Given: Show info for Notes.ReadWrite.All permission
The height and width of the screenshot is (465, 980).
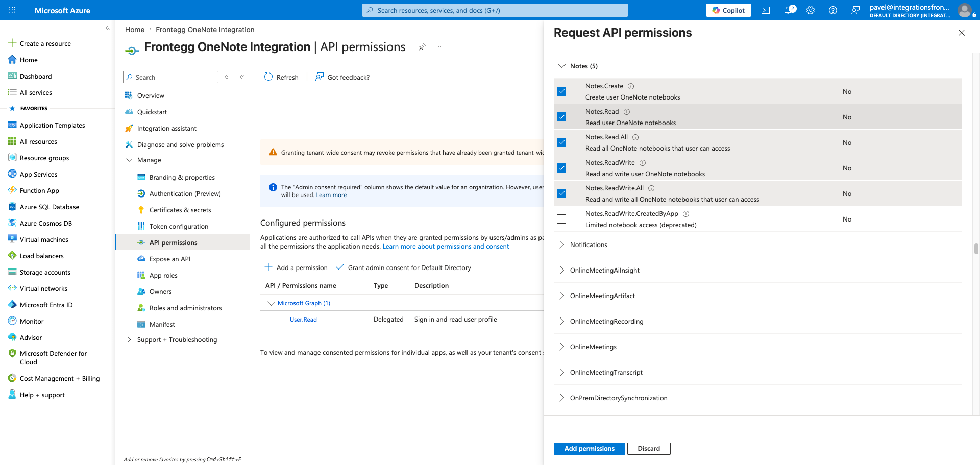Looking at the screenshot, I should click(x=651, y=188).
